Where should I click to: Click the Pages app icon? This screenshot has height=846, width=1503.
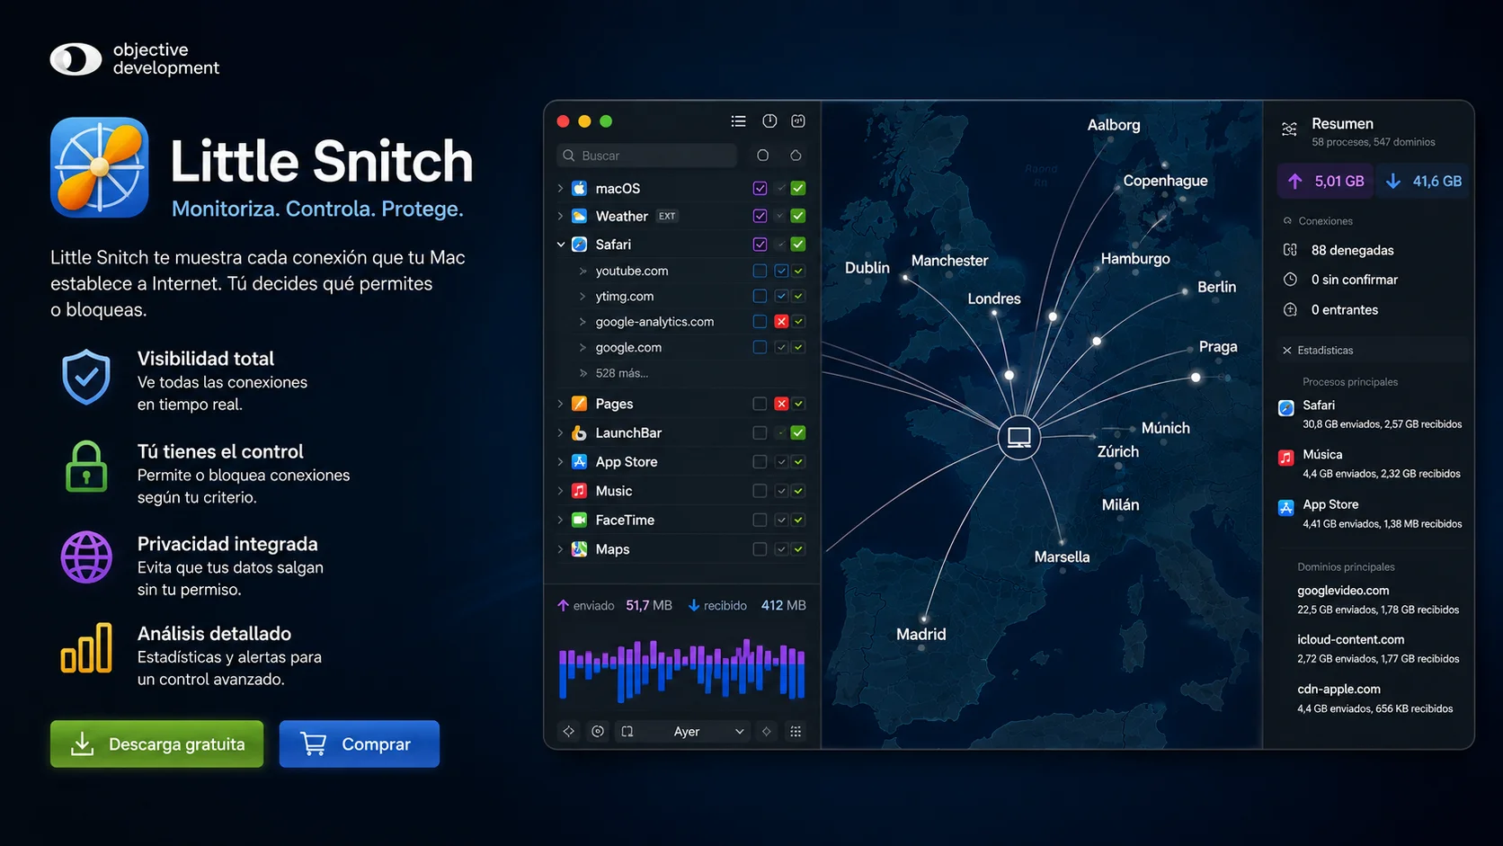(x=580, y=404)
